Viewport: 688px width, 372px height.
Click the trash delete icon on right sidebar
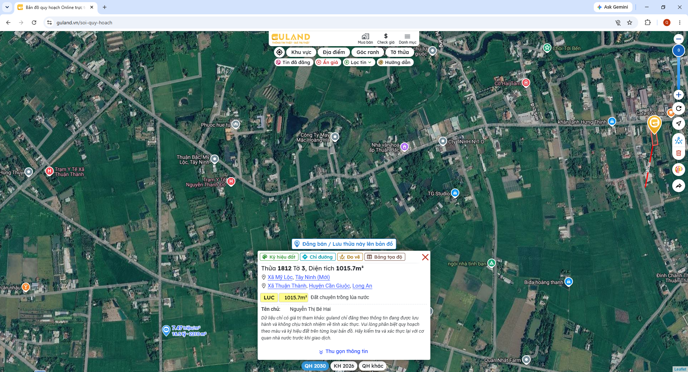pos(679,153)
